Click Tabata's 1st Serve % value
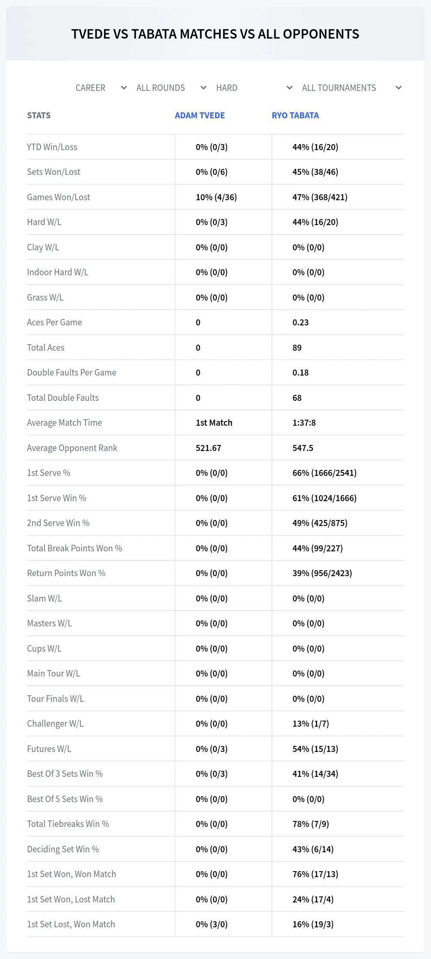This screenshot has width=431, height=959. 324,473
